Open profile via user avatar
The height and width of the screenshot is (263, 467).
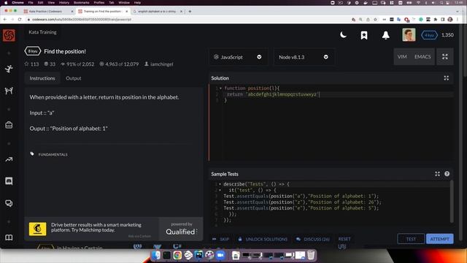click(409, 35)
